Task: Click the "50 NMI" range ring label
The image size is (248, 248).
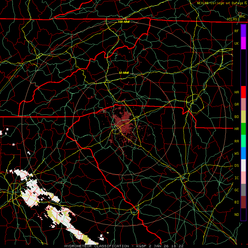Action: click(124, 73)
